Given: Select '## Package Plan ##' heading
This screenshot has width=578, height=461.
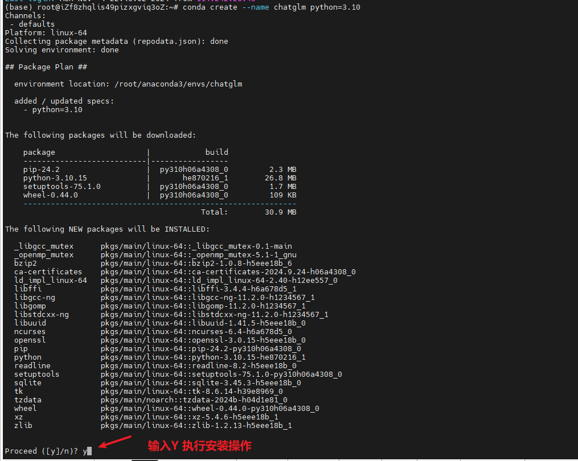Looking at the screenshot, I should (x=46, y=67).
